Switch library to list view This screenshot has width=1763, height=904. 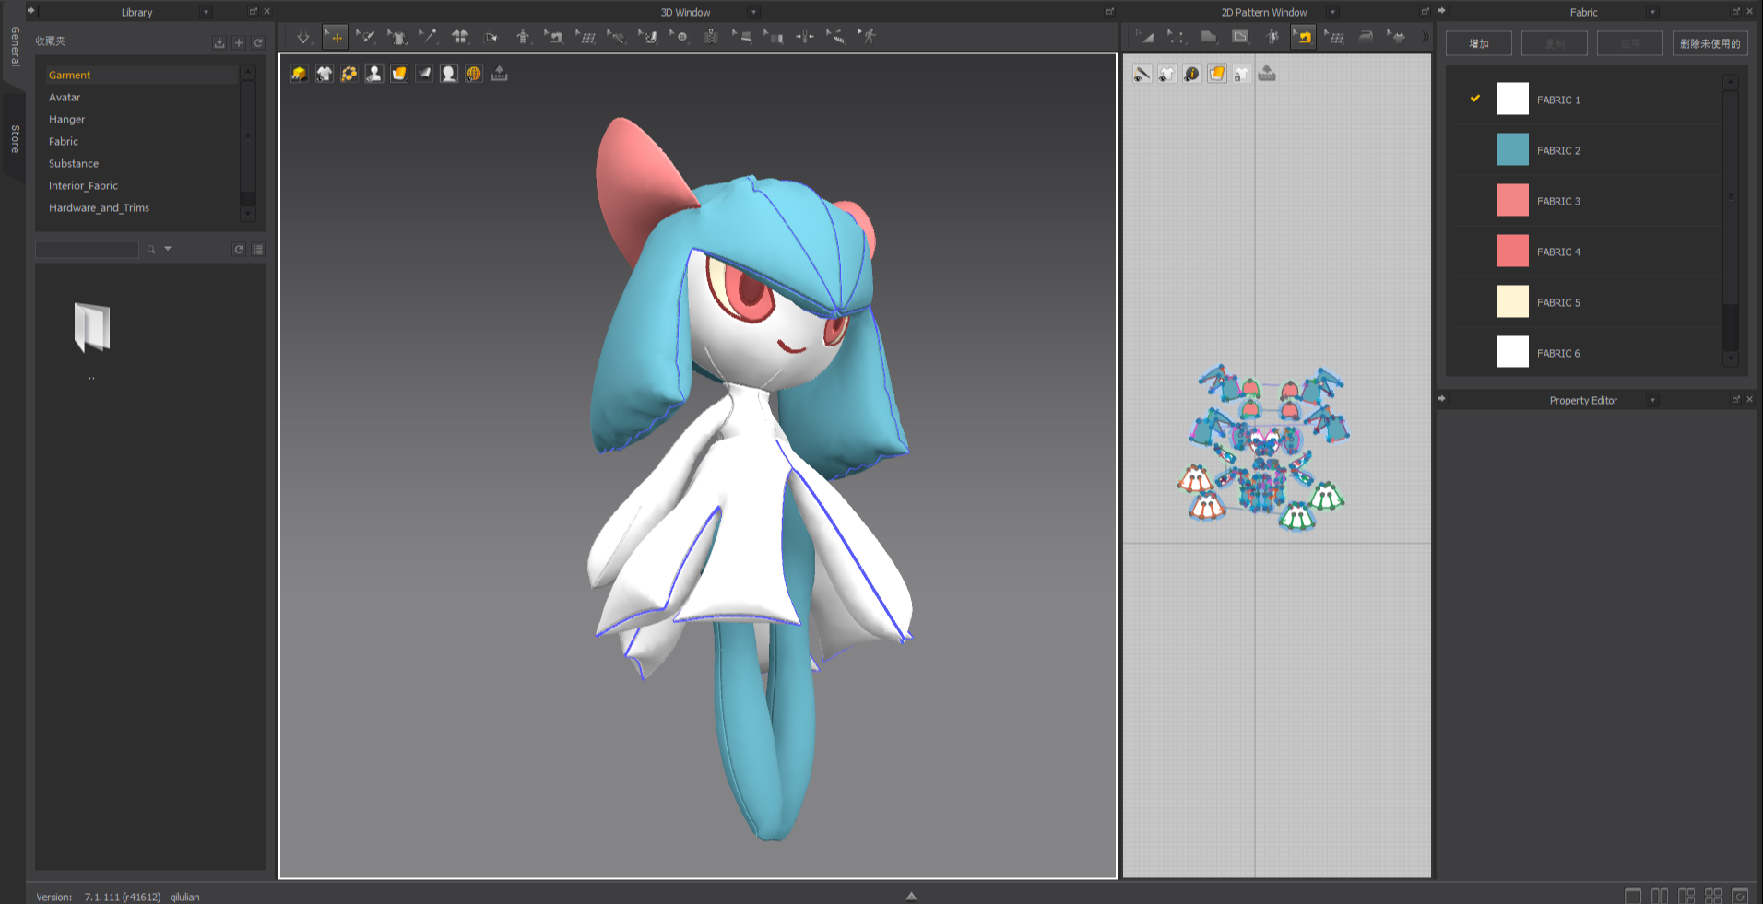(x=259, y=249)
